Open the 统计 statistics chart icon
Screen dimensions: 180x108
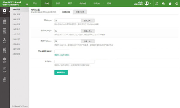coord(4,79)
